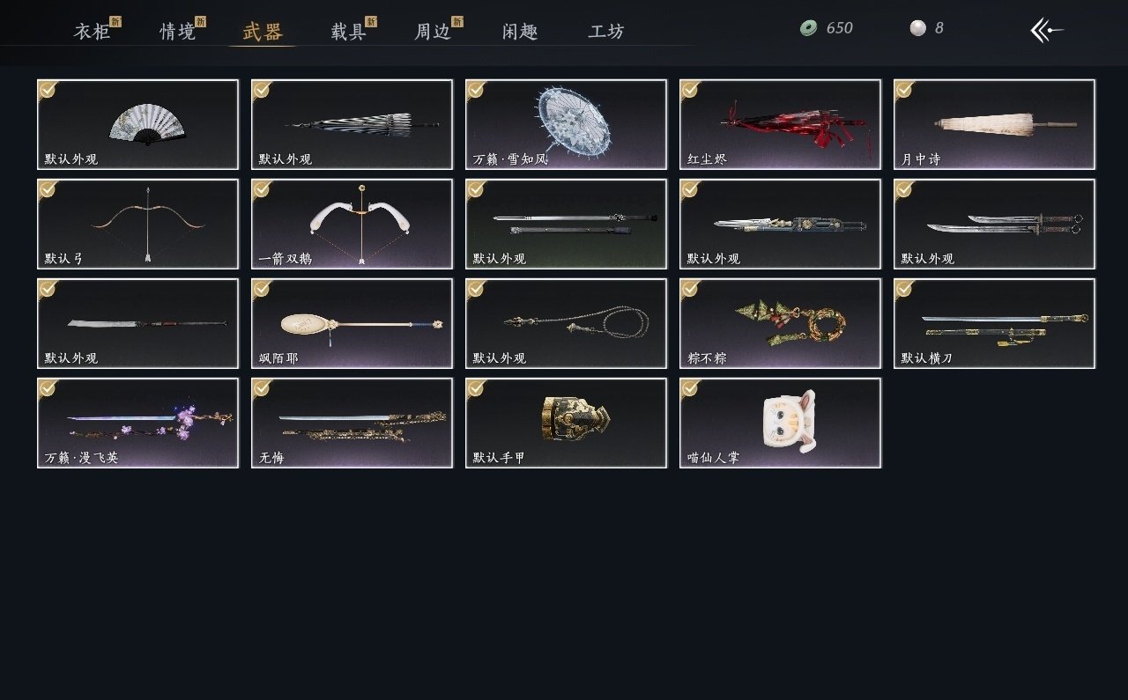The image size is (1128, 700).
Task: Select the 默认手甲 gauntlet skin
Action: point(566,423)
